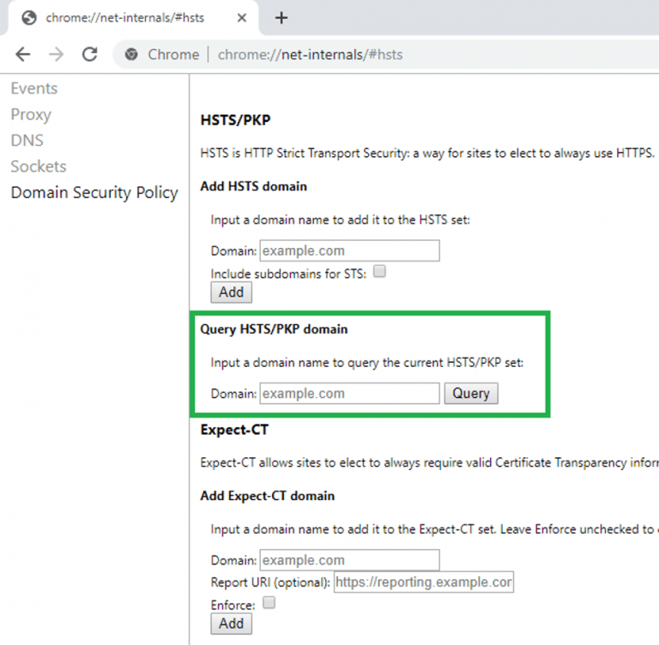This screenshot has height=645, width=659.
Task: Open a new tab with plus icon
Action: 281,18
